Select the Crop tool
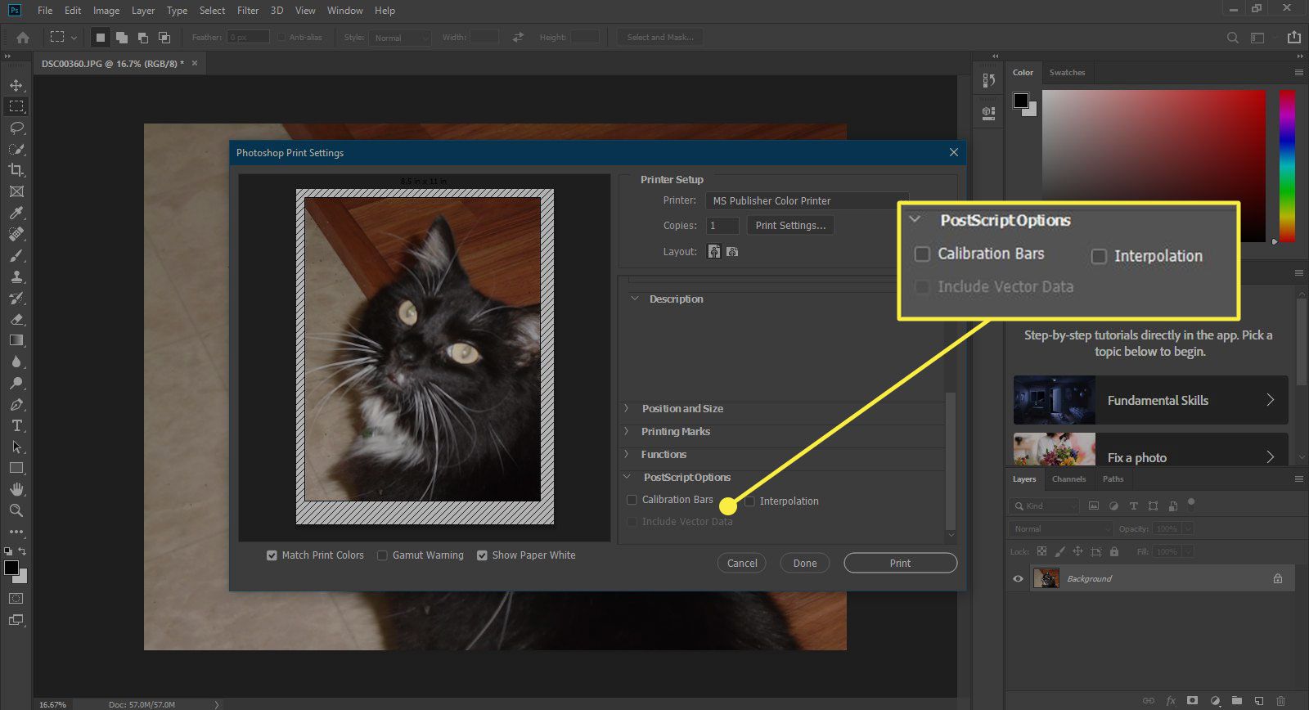Screen dimensions: 1309x710 (16, 170)
